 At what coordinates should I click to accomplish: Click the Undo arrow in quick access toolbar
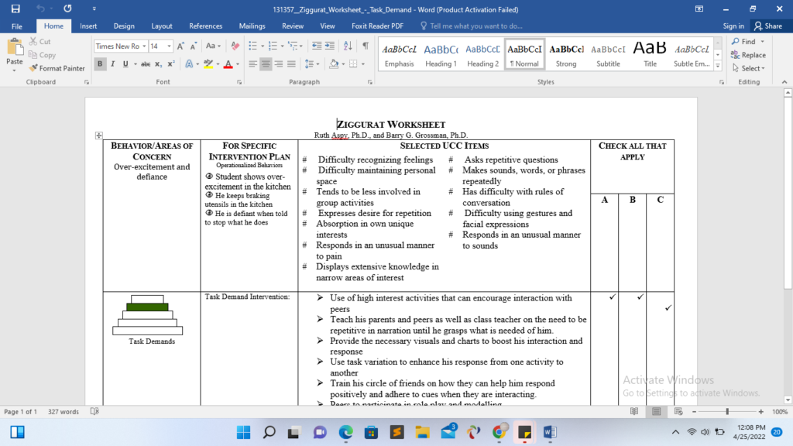point(40,9)
